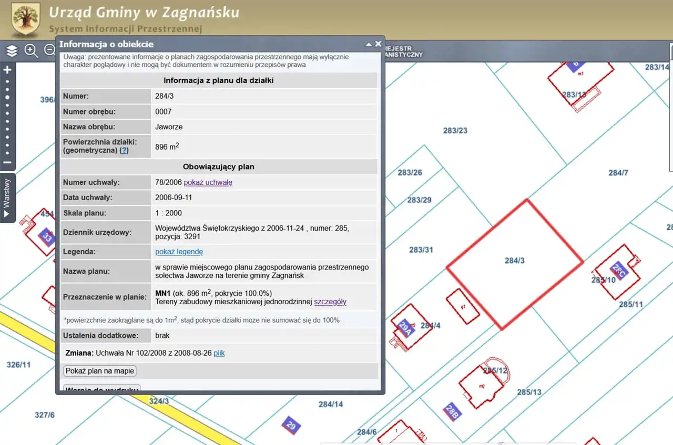
Task: Click the zoom-out magnifier tool
Action: (x=50, y=51)
